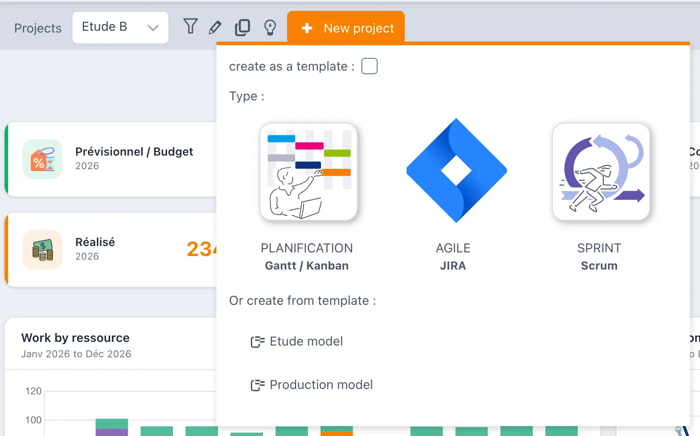Select the Planification Gantt illustration

tap(309, 172)
